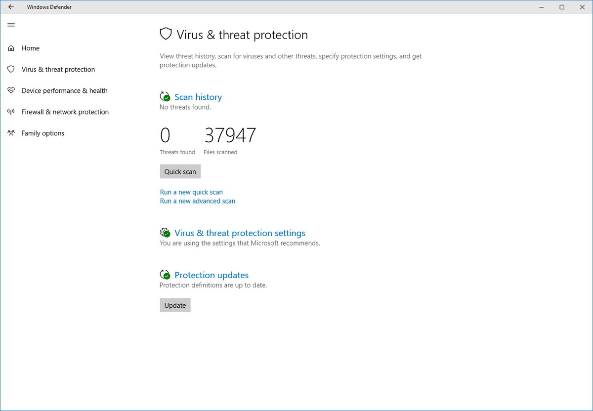Click the Virus & threat protection shield icon
Image resolution: width=593 pixels, height=411 pixels.
click(x=11, y=69)
